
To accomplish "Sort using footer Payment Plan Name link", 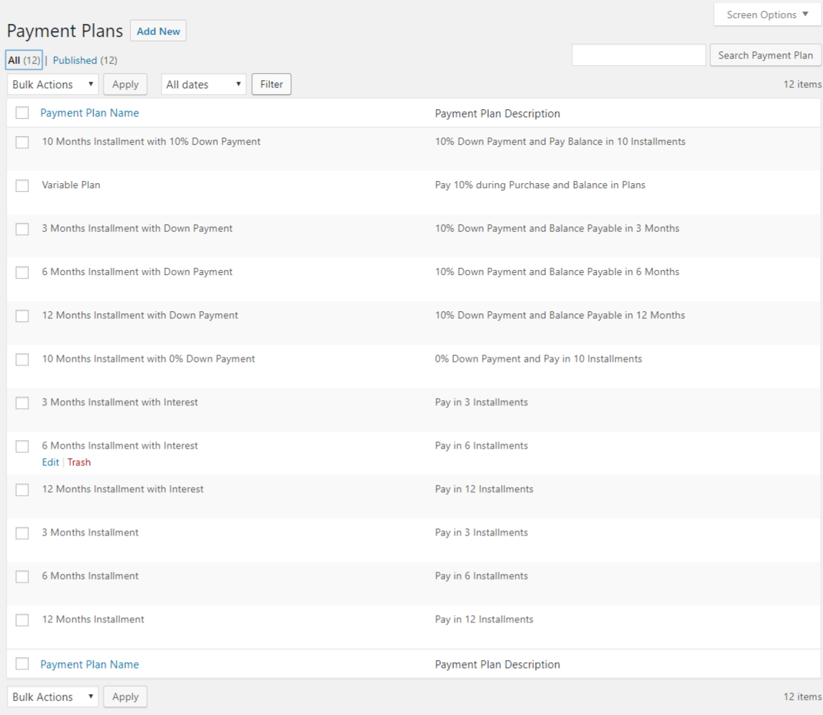I will (x=90, y=664).
